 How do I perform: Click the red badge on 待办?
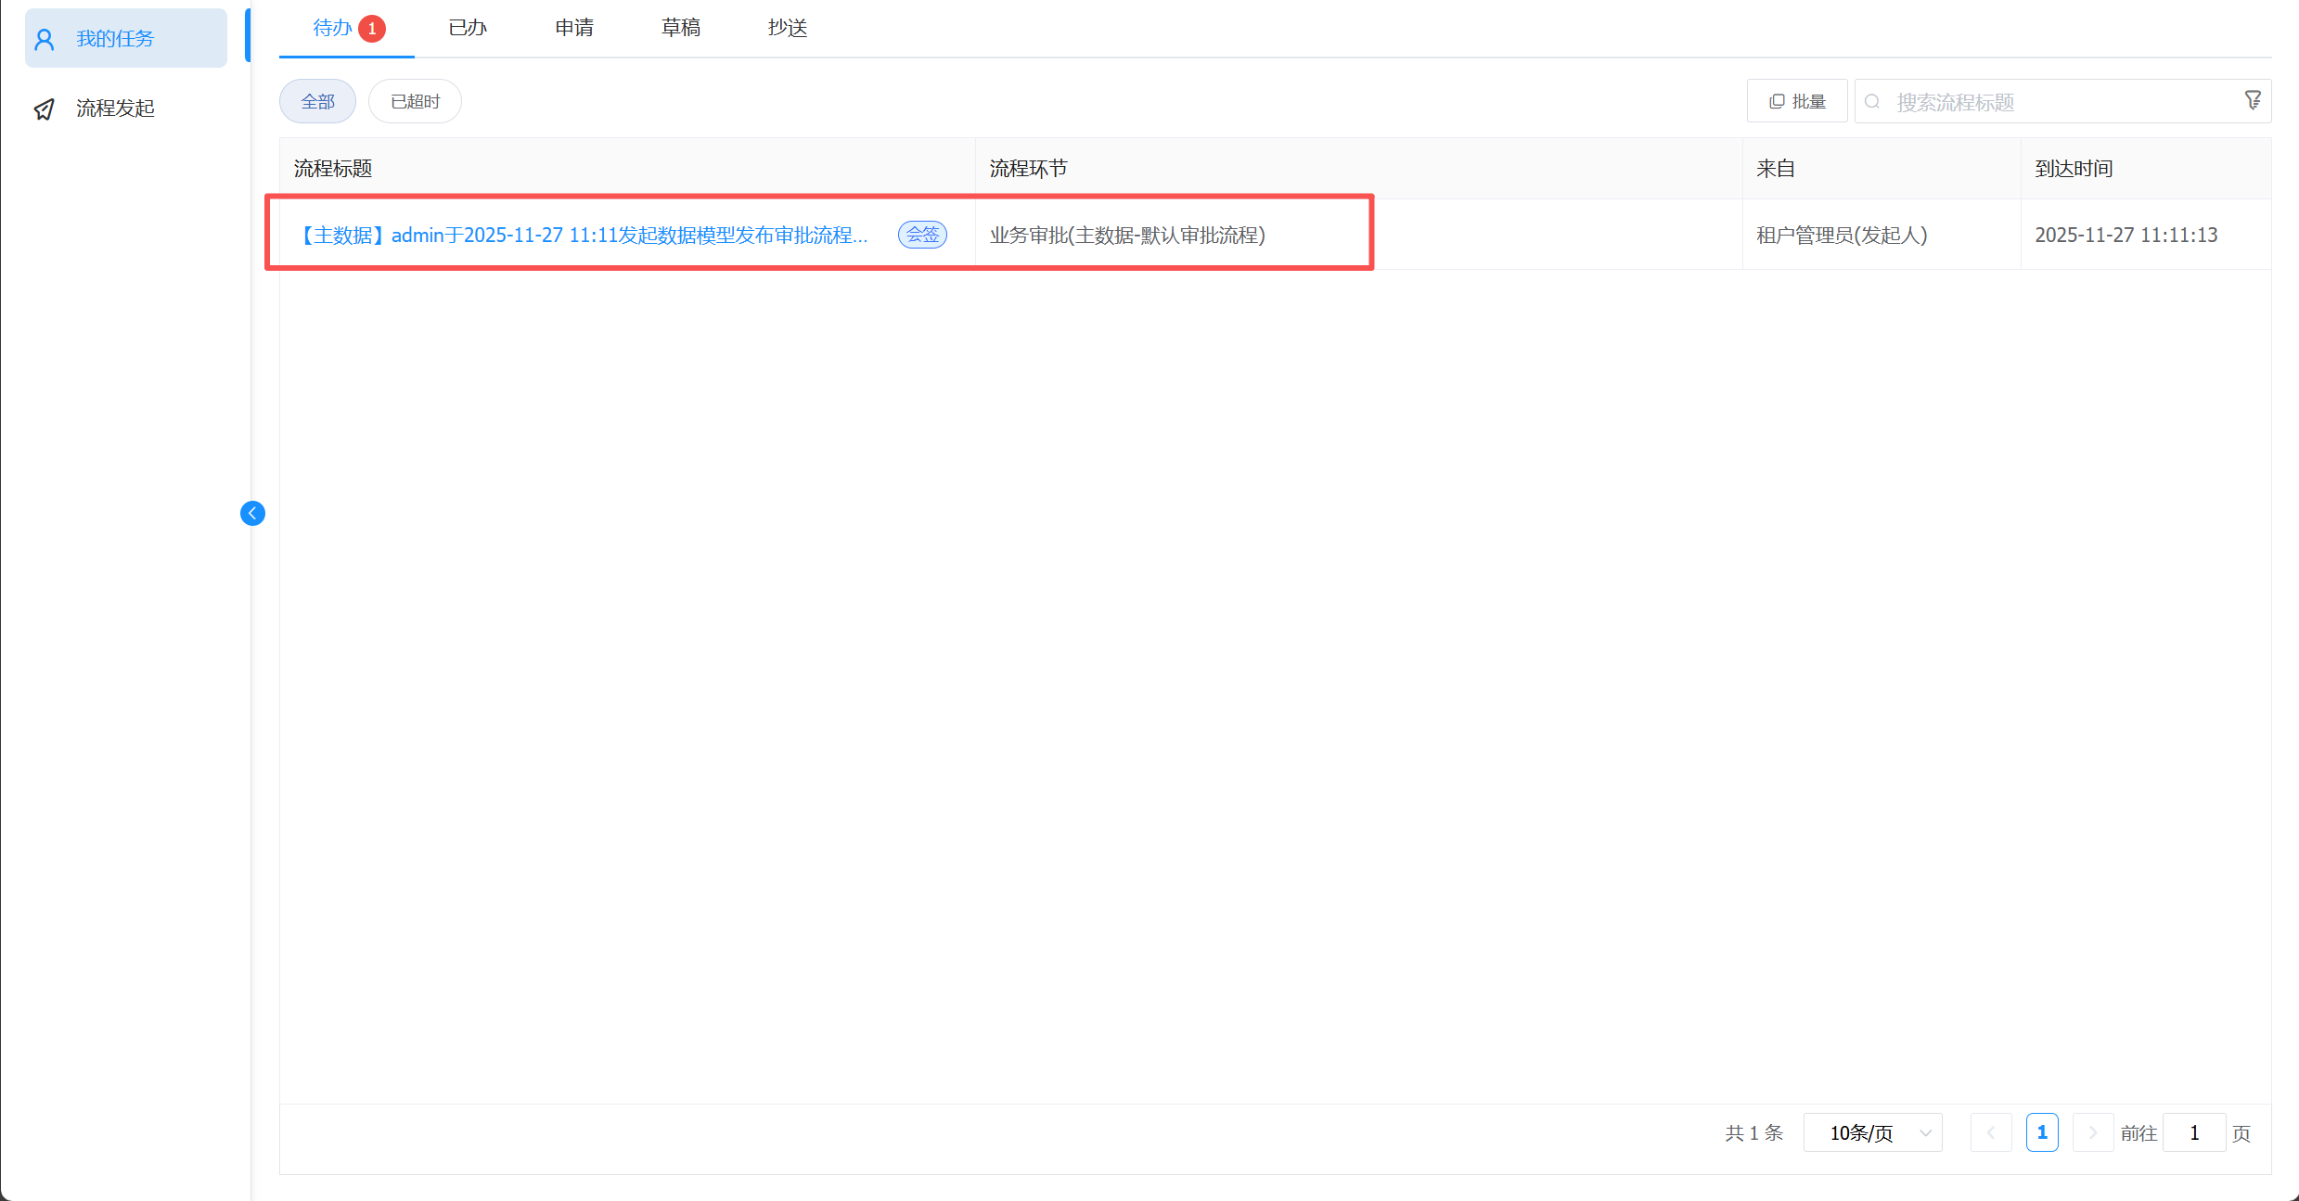coord(372,29)
